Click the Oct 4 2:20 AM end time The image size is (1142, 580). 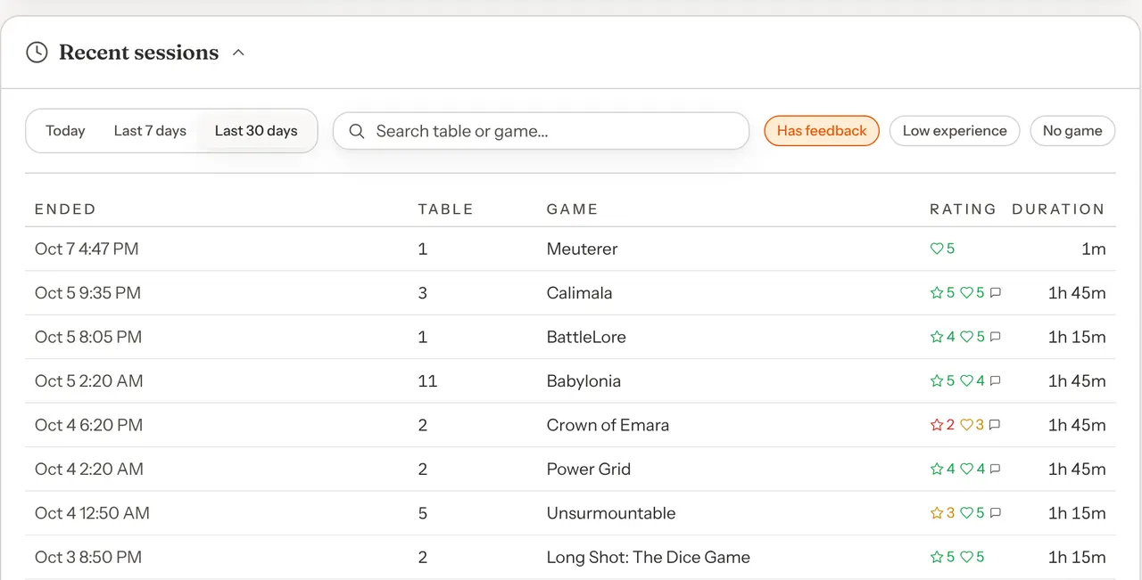coord(89,469)
